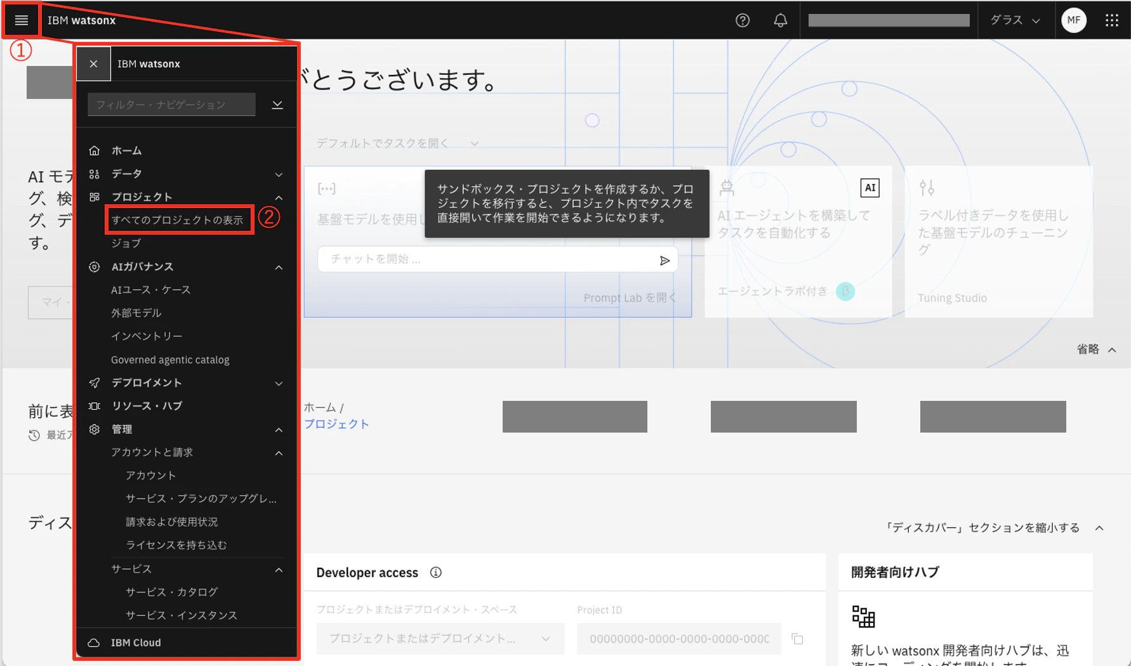Screen dimensions: 1131x666
Task: Select すべてのプロジェクトの表示 menu item
Action: [x=178, y=220]
